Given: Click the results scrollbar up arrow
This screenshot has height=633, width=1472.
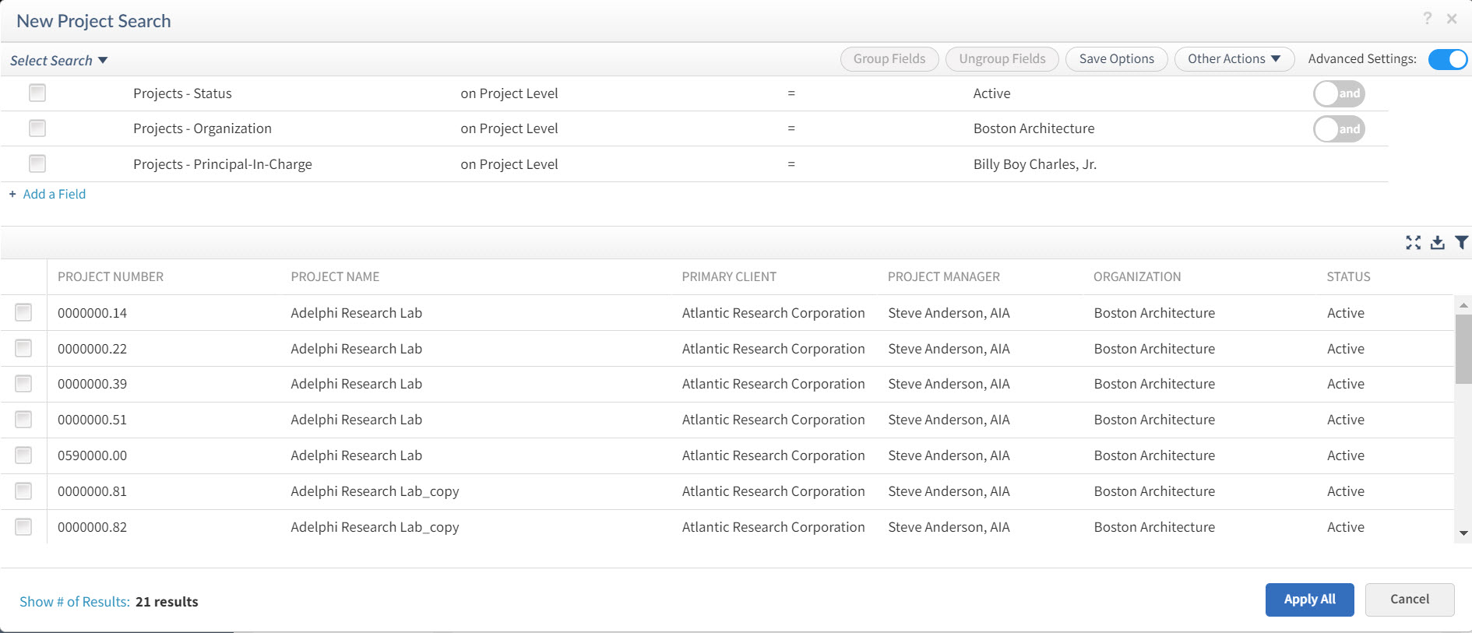Looking at the screenshot, I should pos(1463,305).
